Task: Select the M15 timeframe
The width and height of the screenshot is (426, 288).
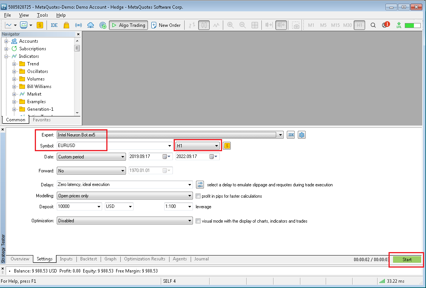Action: (x=335, y=25)
